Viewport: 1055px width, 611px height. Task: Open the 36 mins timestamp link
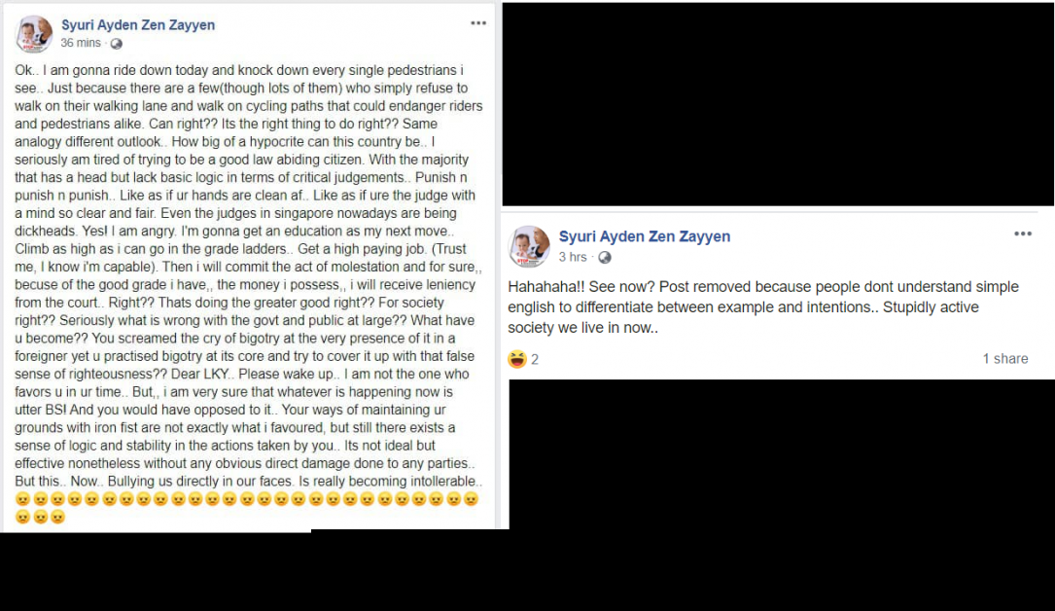point(80,43)
